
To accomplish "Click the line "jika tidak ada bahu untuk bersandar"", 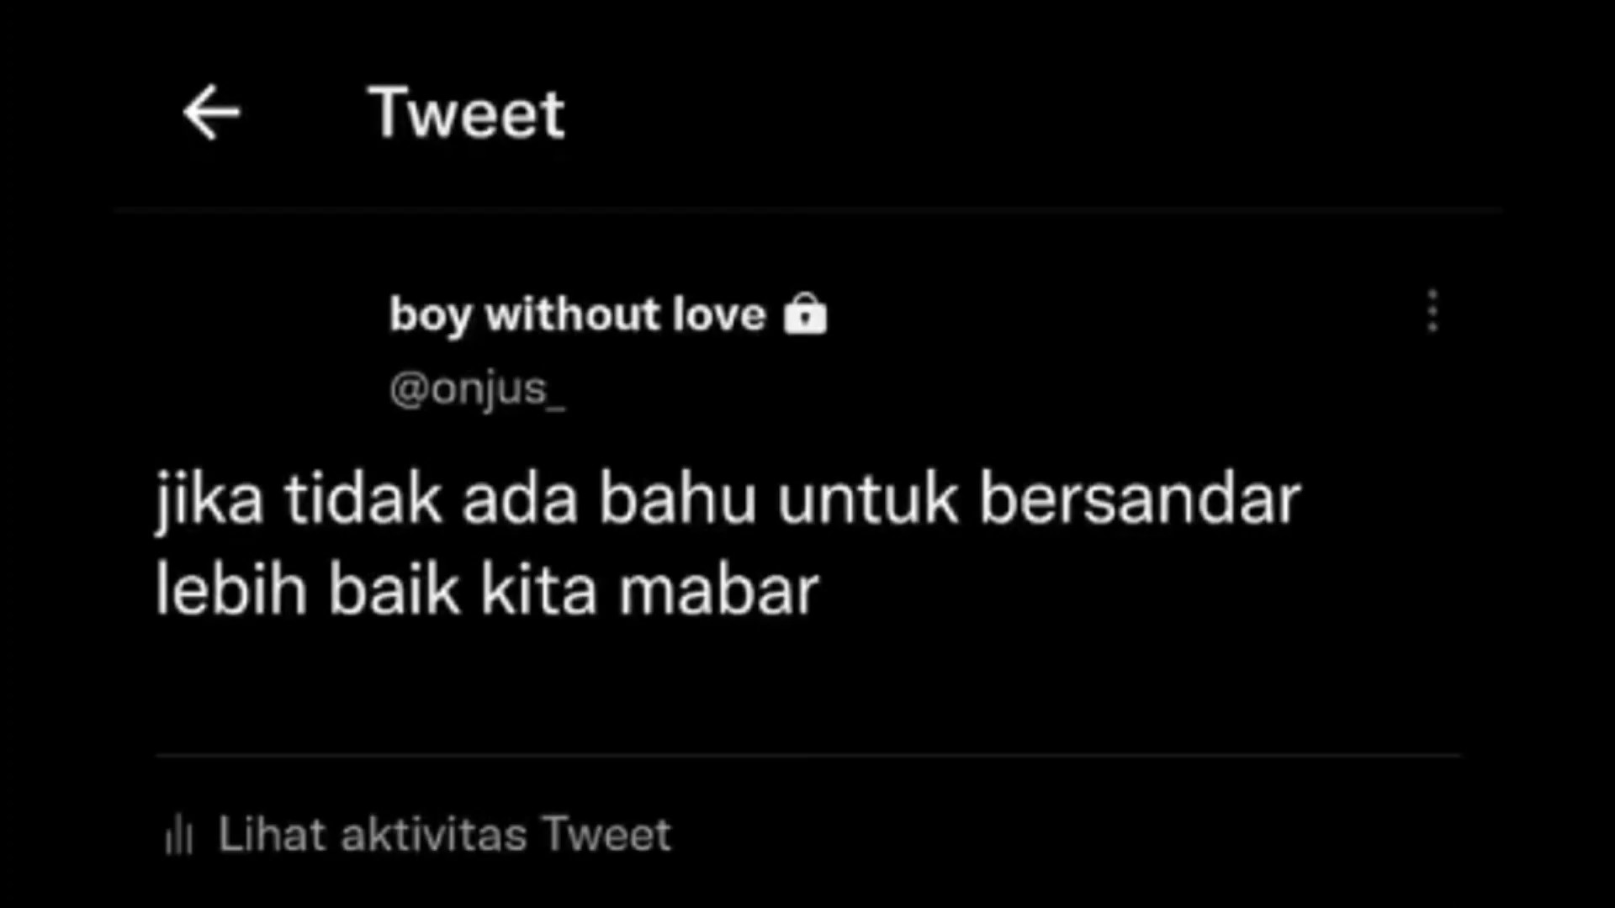I will tap(728, 500).
